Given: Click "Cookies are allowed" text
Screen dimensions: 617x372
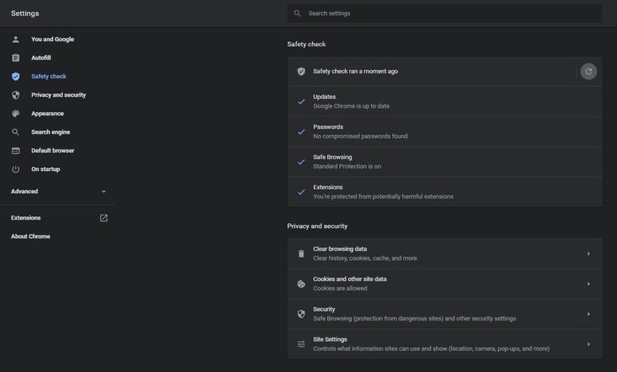Looking at the screenshot, I should click(340, 289).
